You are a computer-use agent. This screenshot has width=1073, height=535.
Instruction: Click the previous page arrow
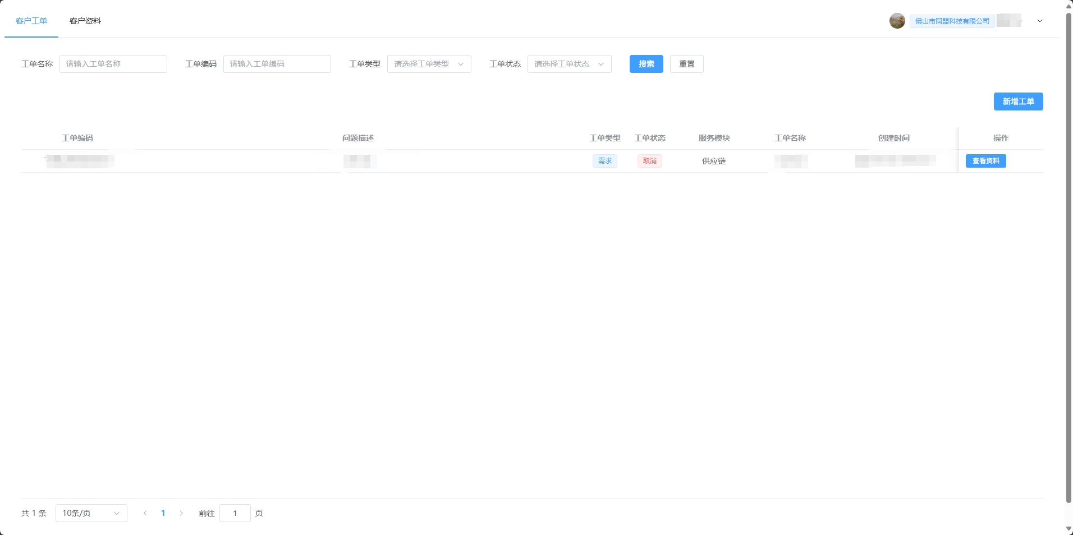click(x=145, y=513)
